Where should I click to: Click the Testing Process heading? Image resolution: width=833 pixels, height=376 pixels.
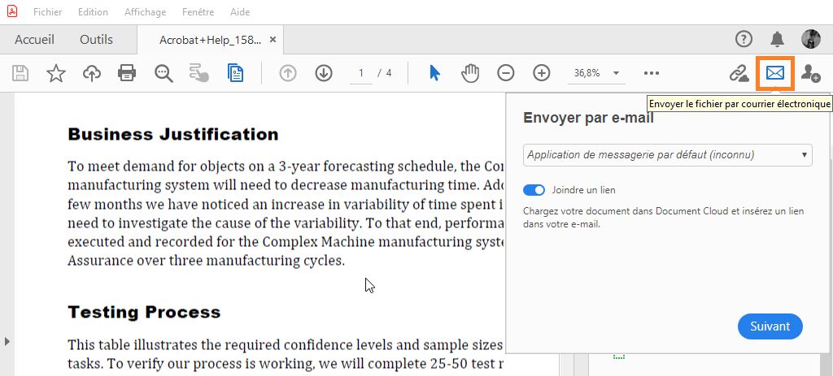pyautogui.click(x=144, y=313)
